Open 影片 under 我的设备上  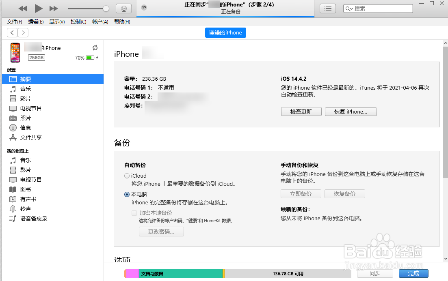point(53,170)
